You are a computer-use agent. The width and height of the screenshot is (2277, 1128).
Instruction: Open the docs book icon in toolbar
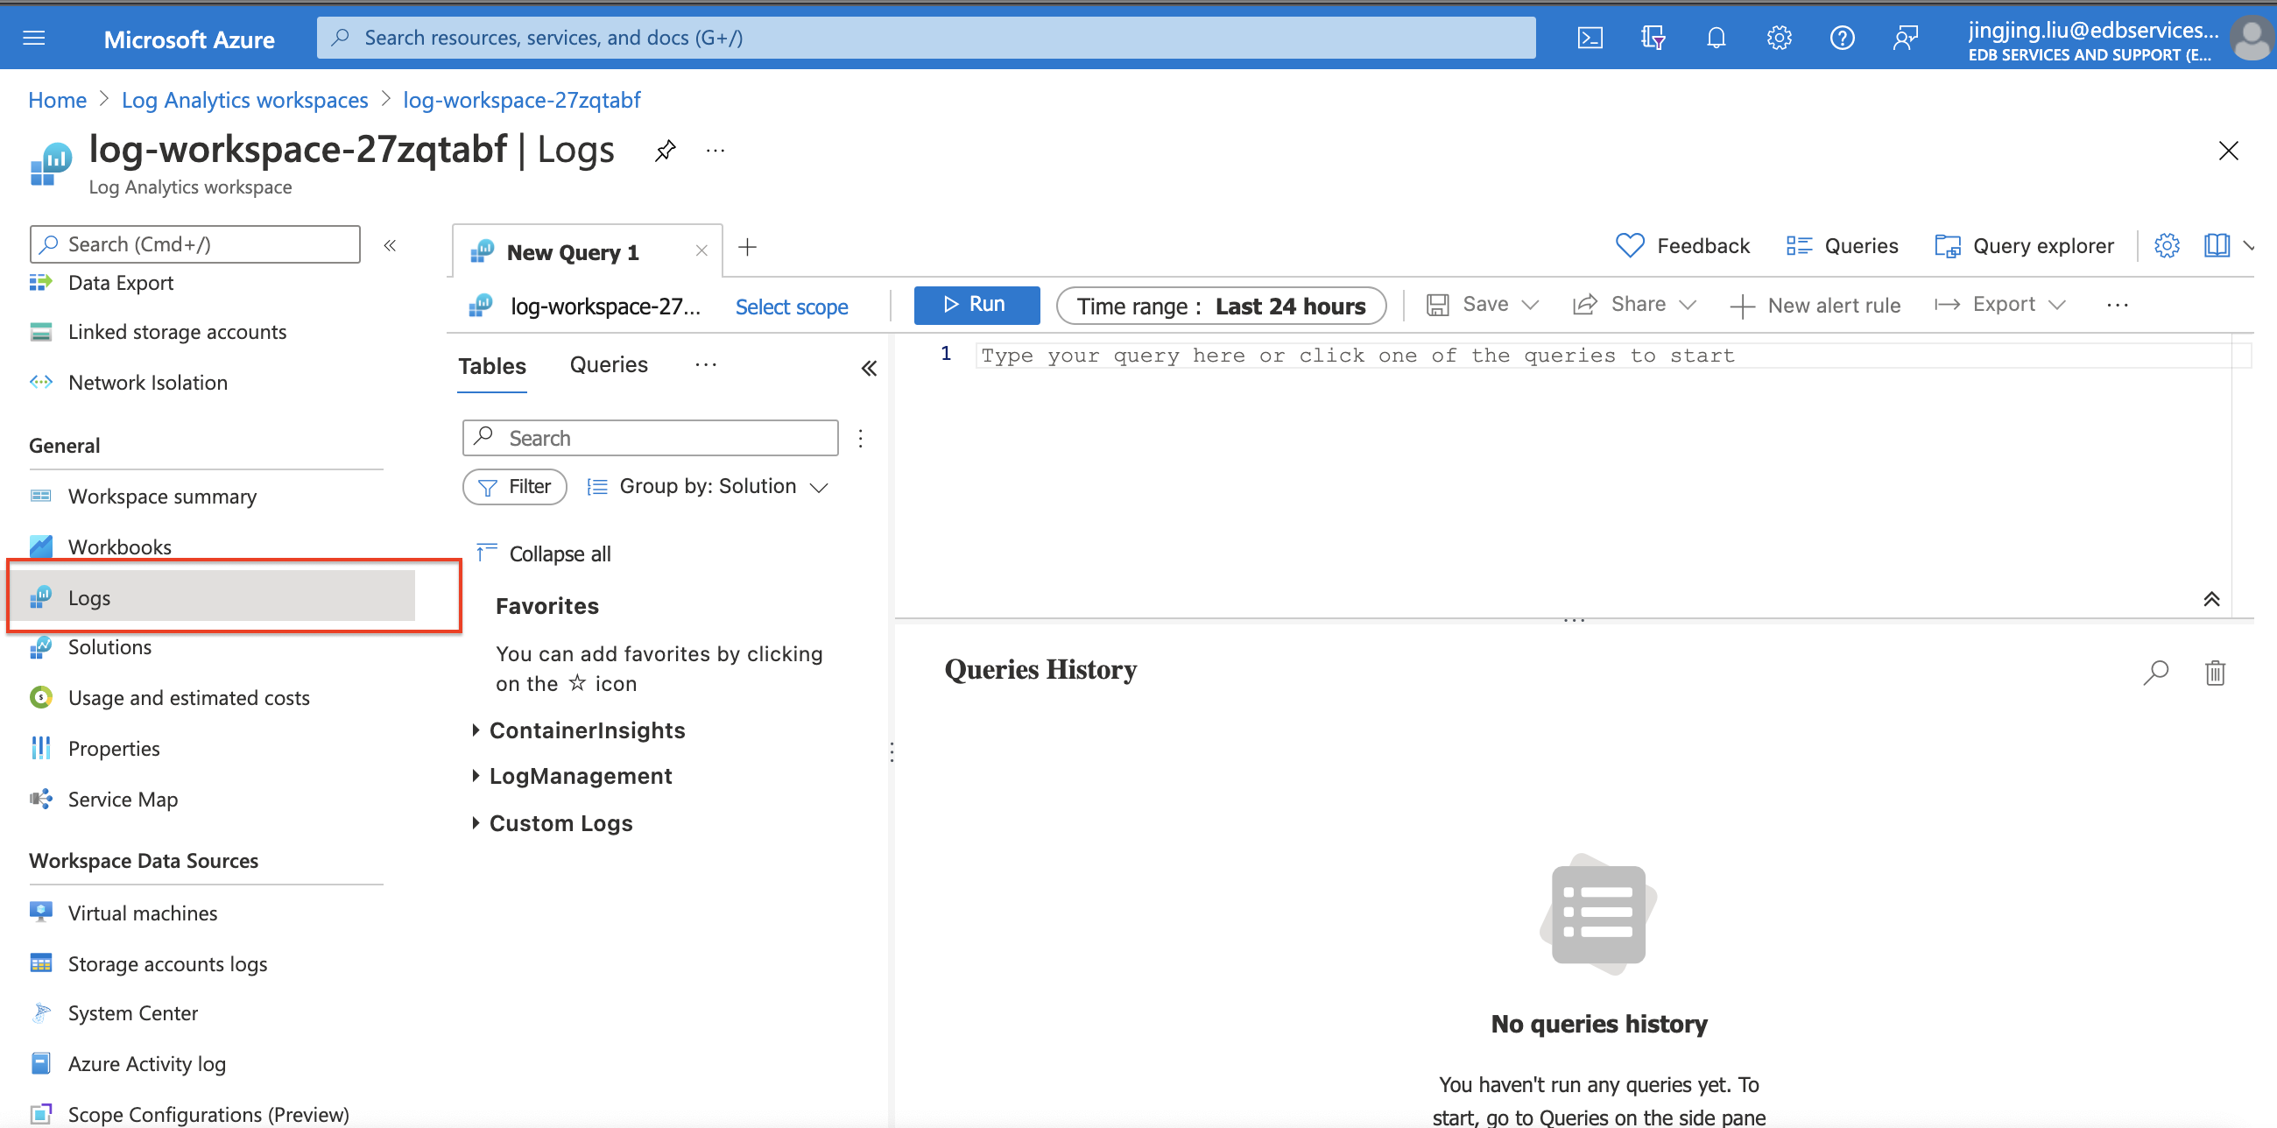tap(2216, 246)
